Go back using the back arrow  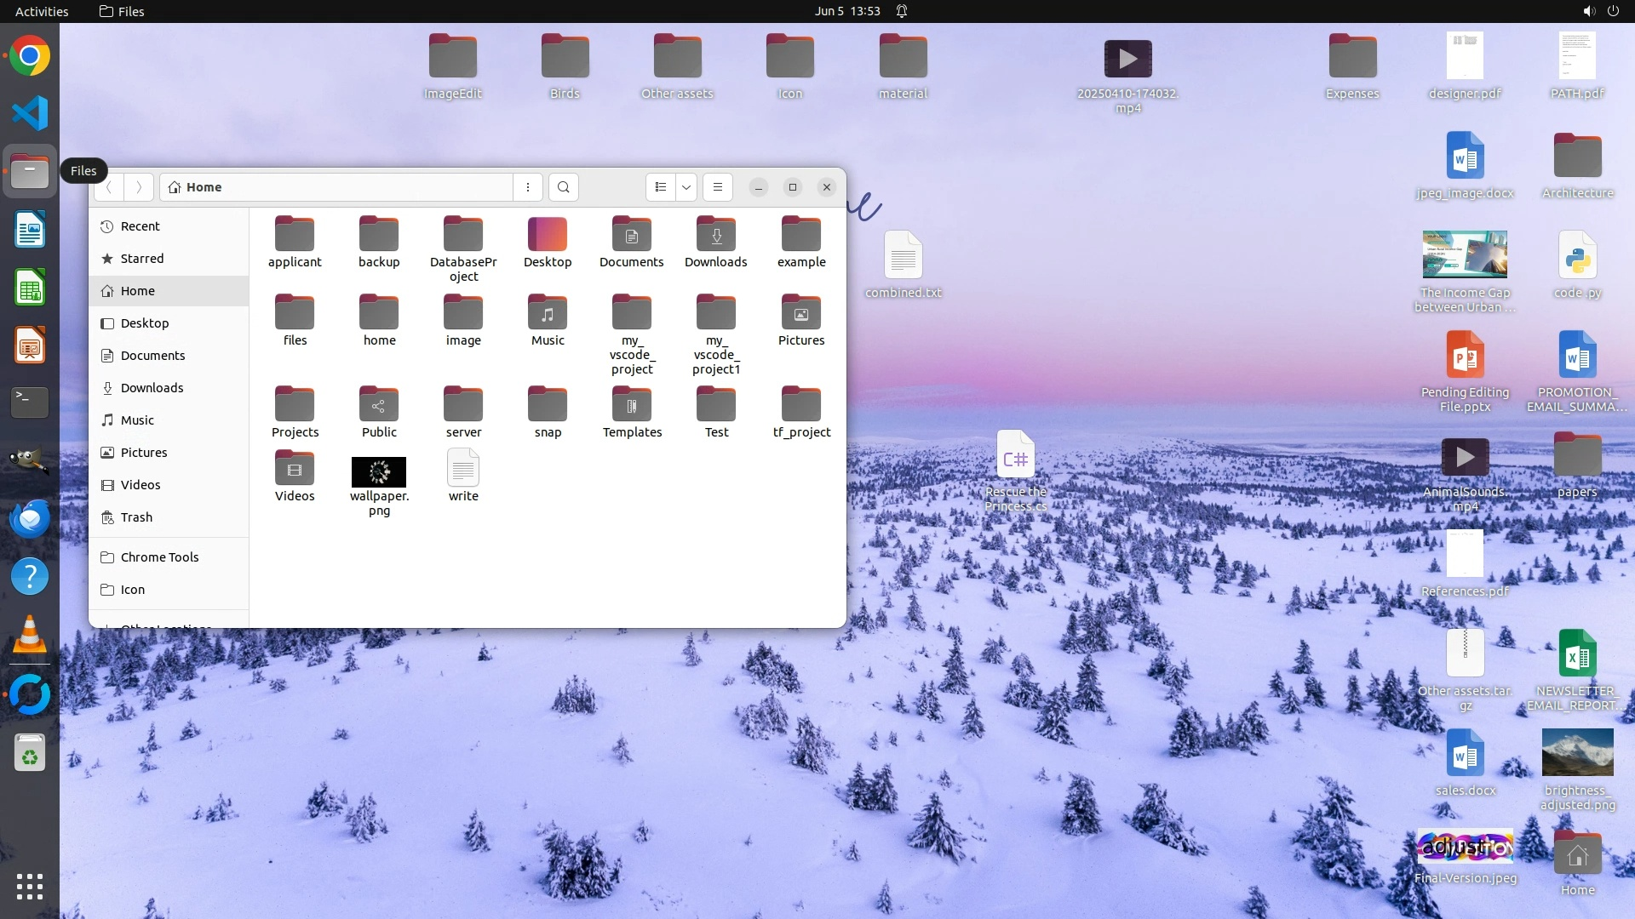coord(109,187)
